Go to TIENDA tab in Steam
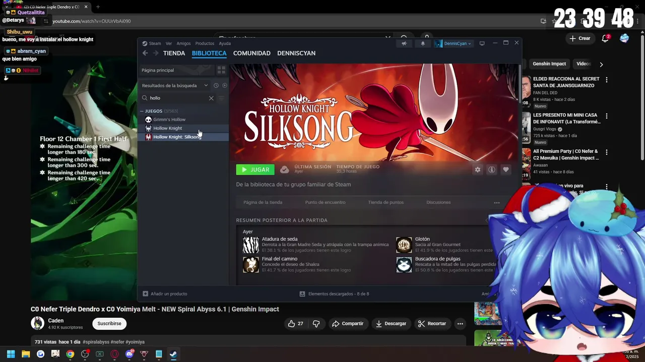645x362 pixels. tap(174, 53)
